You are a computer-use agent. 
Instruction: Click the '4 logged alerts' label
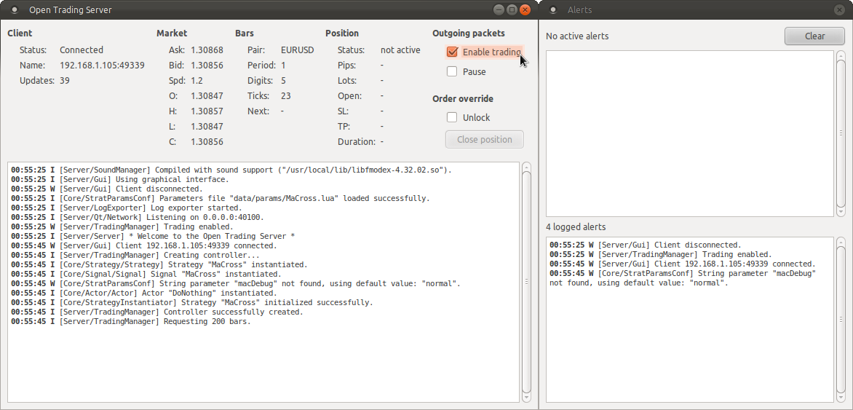click(x=576, y=227)
